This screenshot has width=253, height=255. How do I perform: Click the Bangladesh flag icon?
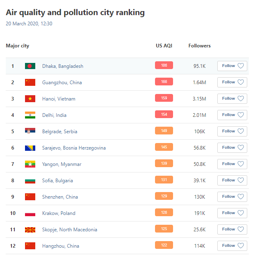30,66
